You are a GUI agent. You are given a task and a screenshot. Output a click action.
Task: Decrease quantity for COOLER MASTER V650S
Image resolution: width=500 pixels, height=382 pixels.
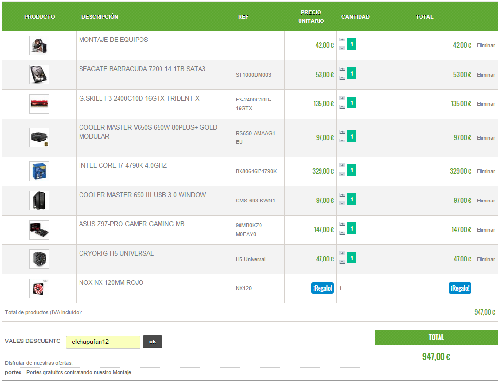(x=342, y=141)
